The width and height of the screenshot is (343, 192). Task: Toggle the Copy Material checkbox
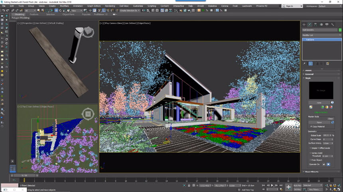tap(311, 126)
